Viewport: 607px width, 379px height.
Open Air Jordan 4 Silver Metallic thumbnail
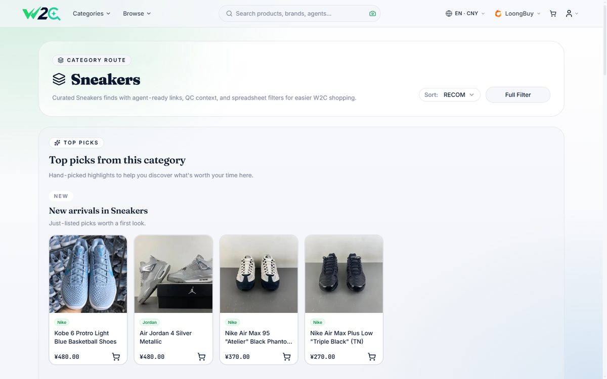tap(174, 274)
